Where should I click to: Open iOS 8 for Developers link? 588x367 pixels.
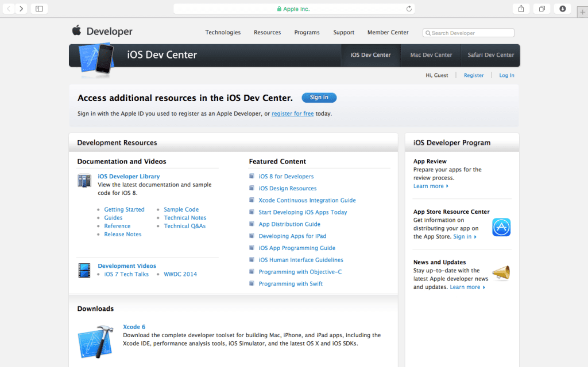tap(286, 177)
